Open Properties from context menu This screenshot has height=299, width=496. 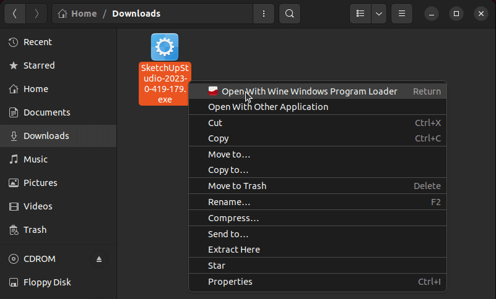pyautogui.click(x=318, y=282)
